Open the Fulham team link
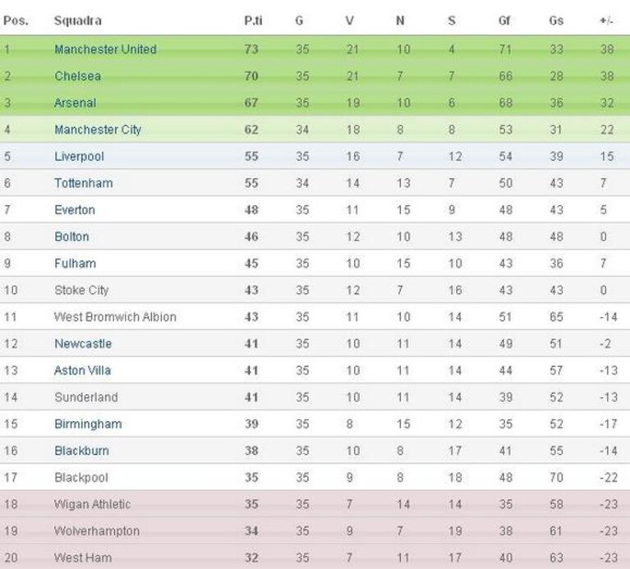630x569 pixels. click(x=75, y=264)
